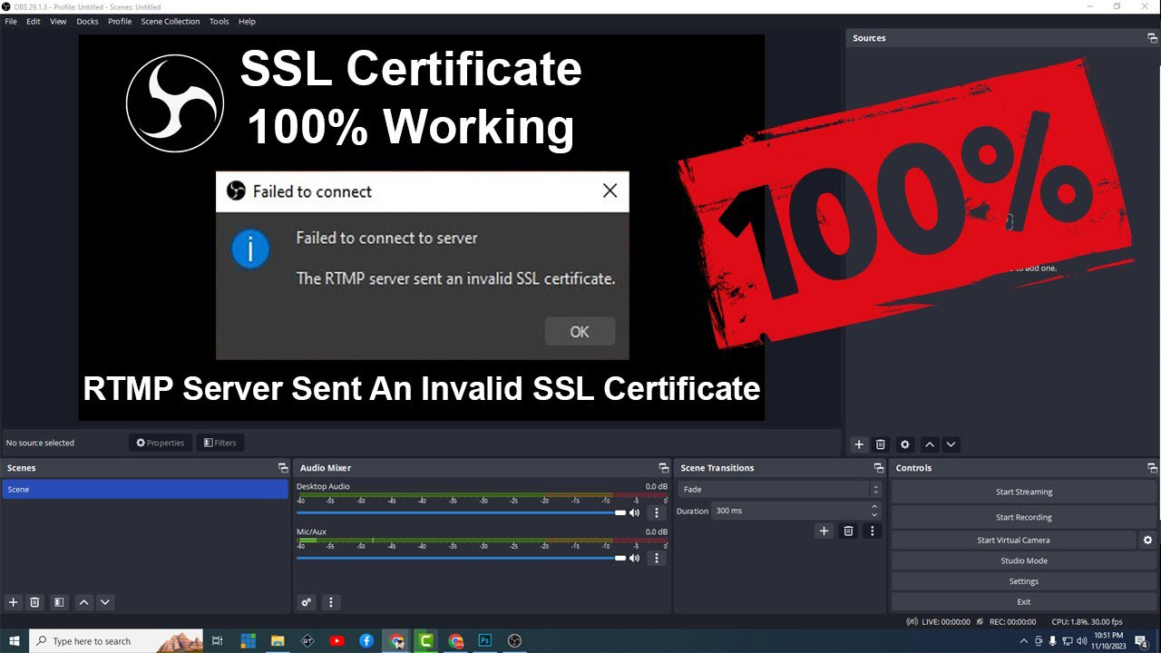Float the Scene Transitions dock panel
Image resolution: width=1161 pixels, height=653 pixels.
[x=878, y=468]
